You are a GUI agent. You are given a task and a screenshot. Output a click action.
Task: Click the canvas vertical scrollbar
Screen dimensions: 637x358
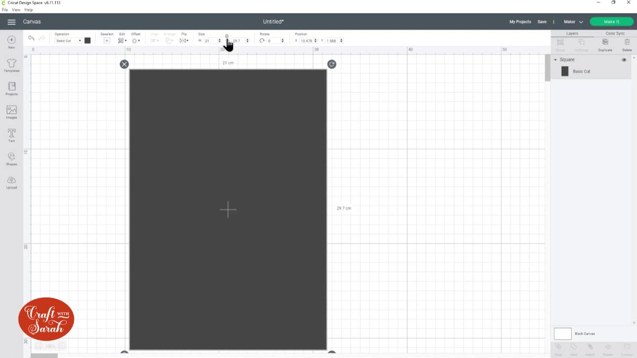[x=548, y=67]
